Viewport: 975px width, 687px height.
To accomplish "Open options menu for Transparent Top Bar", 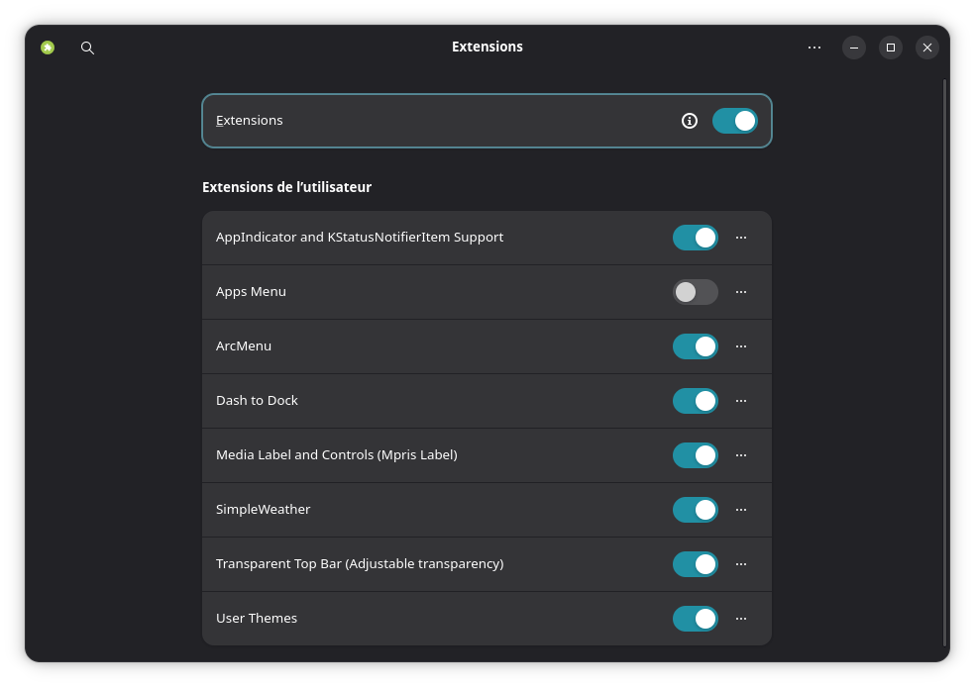I will pos(741,563).
